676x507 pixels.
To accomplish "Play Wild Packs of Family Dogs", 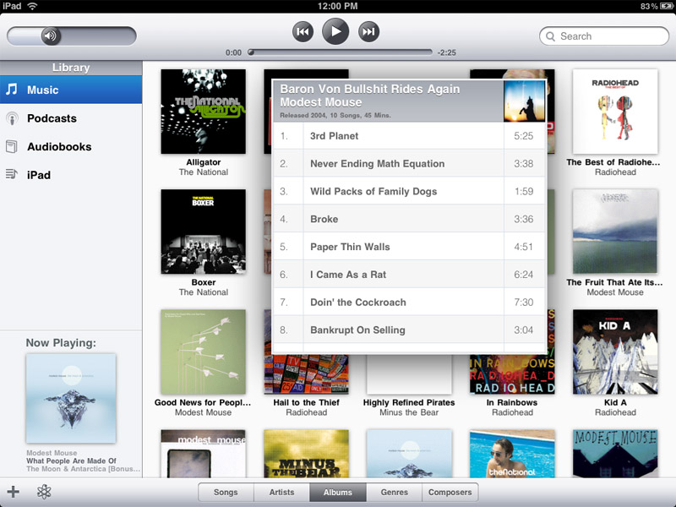I will click(410, 192).
